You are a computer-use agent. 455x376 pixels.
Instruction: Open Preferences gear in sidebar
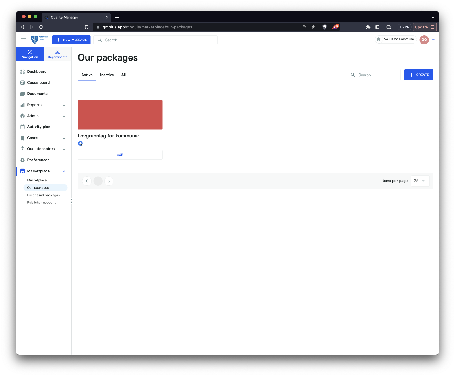(23, 160)
